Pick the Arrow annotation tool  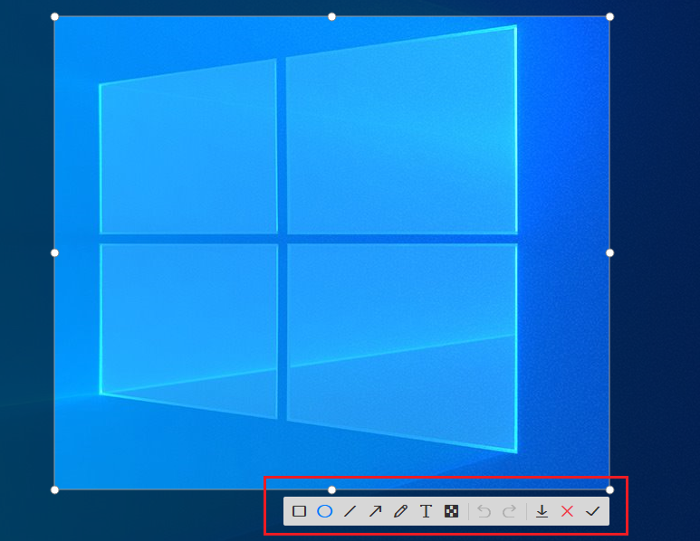coord(375,511)
